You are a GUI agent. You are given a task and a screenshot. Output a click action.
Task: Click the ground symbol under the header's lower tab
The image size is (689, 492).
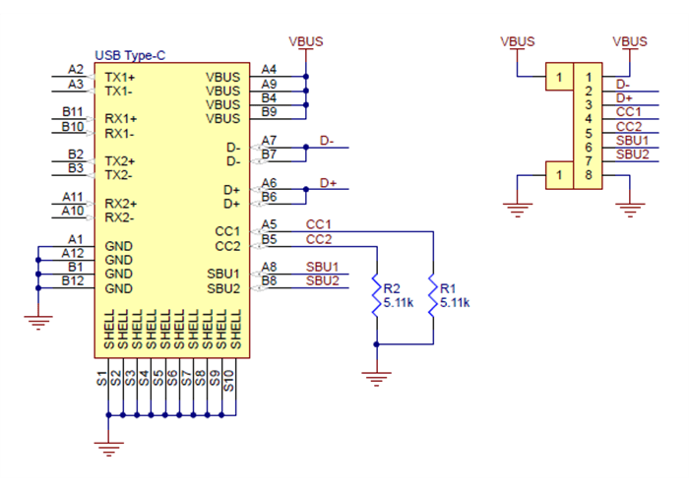click(x=517, y=210)
